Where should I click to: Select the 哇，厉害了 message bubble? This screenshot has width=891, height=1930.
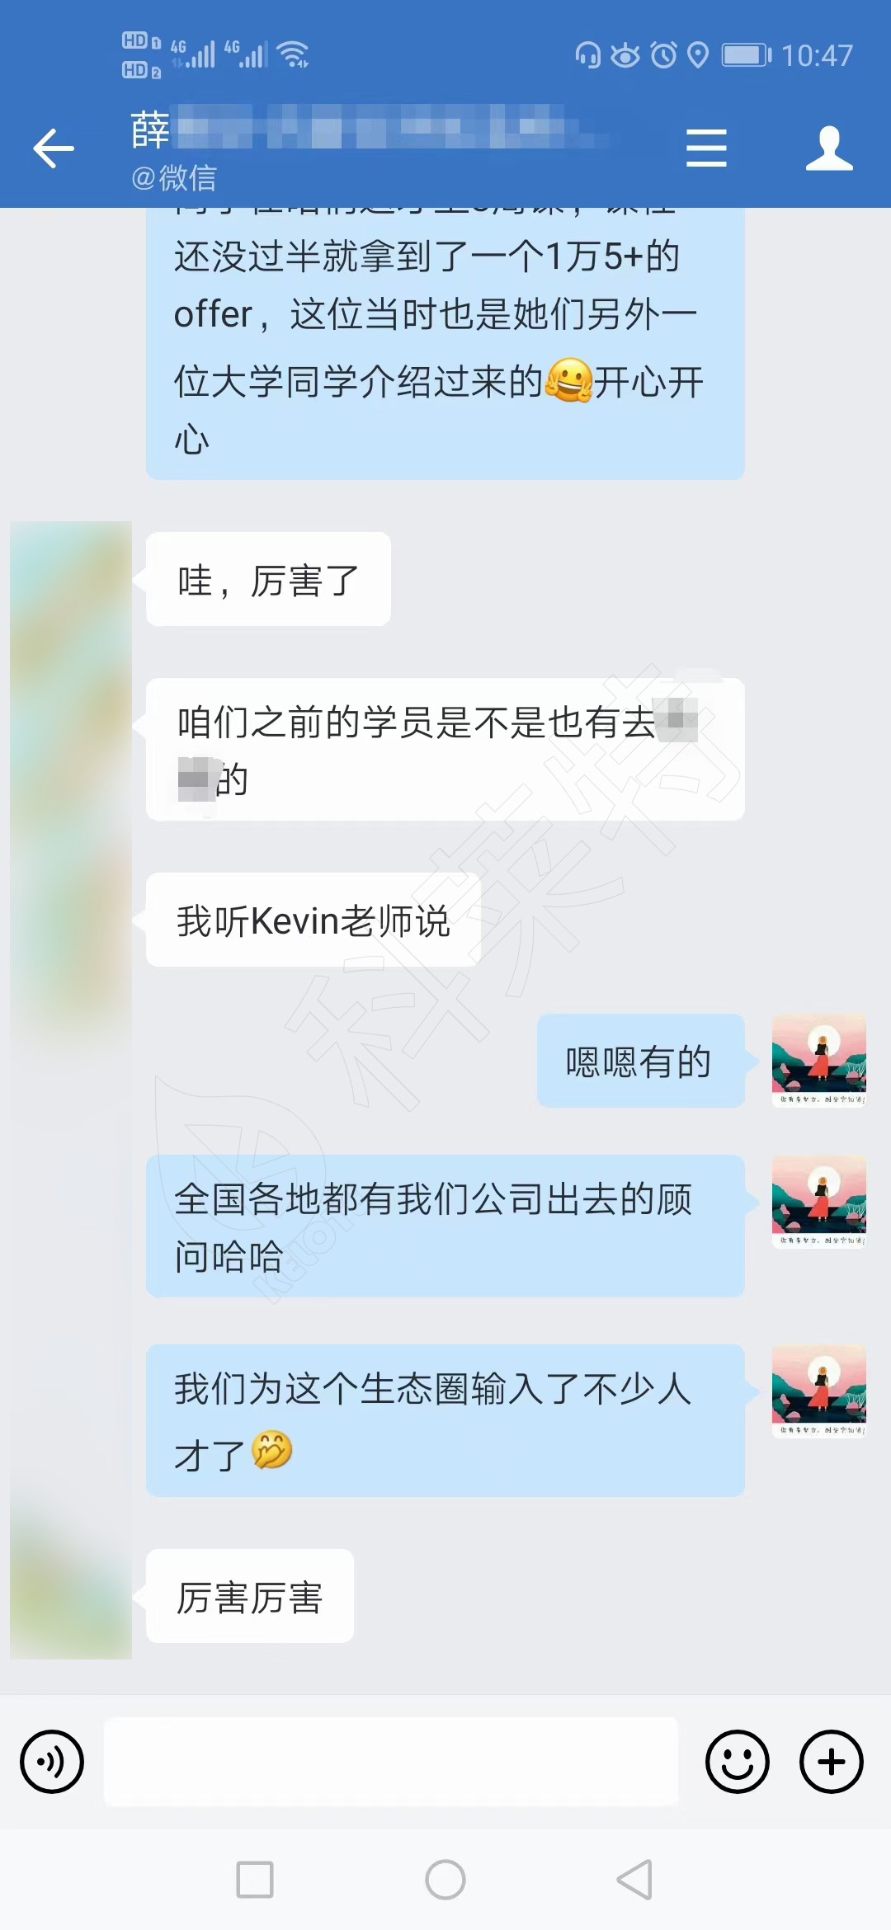pos(268,579)
